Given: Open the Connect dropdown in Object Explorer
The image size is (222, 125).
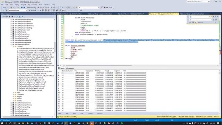Looking at the screenshot, I should [5, 17].
